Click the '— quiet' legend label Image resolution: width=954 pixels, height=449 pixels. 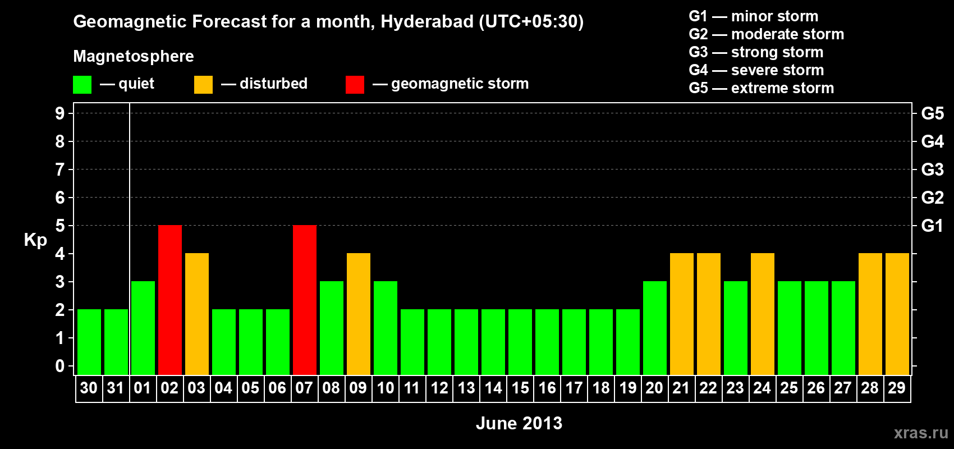coord(127,84)
